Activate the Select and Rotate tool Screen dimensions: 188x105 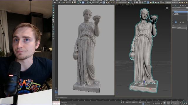tap(85, 3)
